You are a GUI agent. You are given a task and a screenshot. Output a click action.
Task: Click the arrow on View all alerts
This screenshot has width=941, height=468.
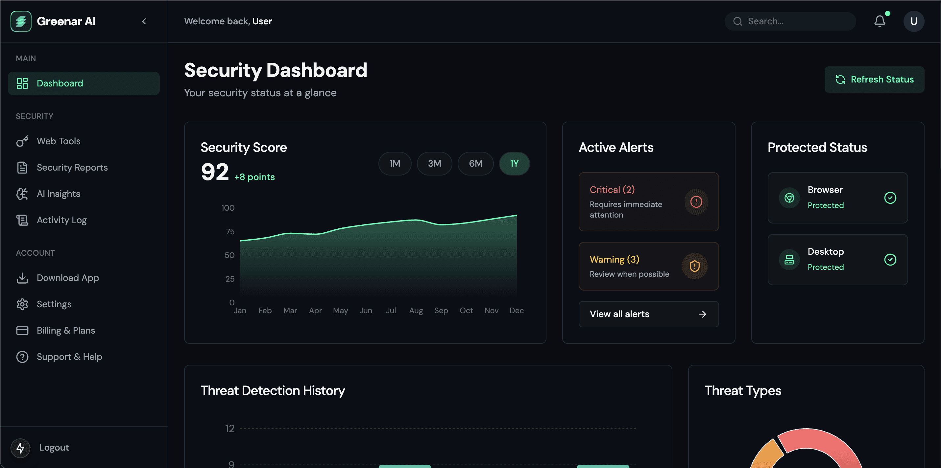coord(703,314)
